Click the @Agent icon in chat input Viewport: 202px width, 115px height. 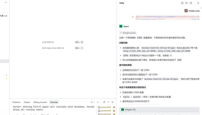(x=122, y=110)
